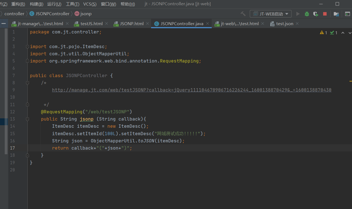Click the controller breadcrumb
Viewport: 352px width, 209px height.
coord(14,14)
